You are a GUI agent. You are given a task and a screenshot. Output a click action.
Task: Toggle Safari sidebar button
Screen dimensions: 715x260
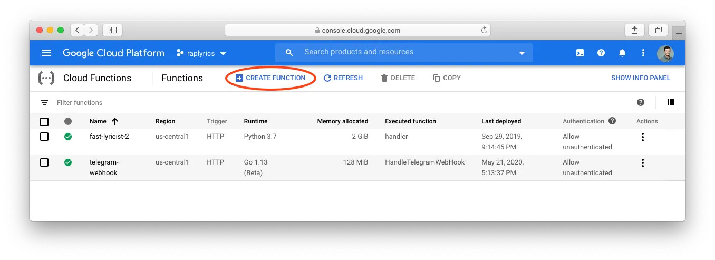tap(112, 30)
